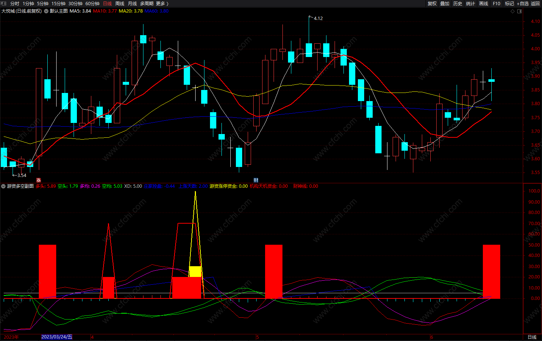Expand the 游资多空副图 indicator dropdown arrow
The height and width of the screenshot is (341, 542).
pyautogui.click(x=3, y=186)
